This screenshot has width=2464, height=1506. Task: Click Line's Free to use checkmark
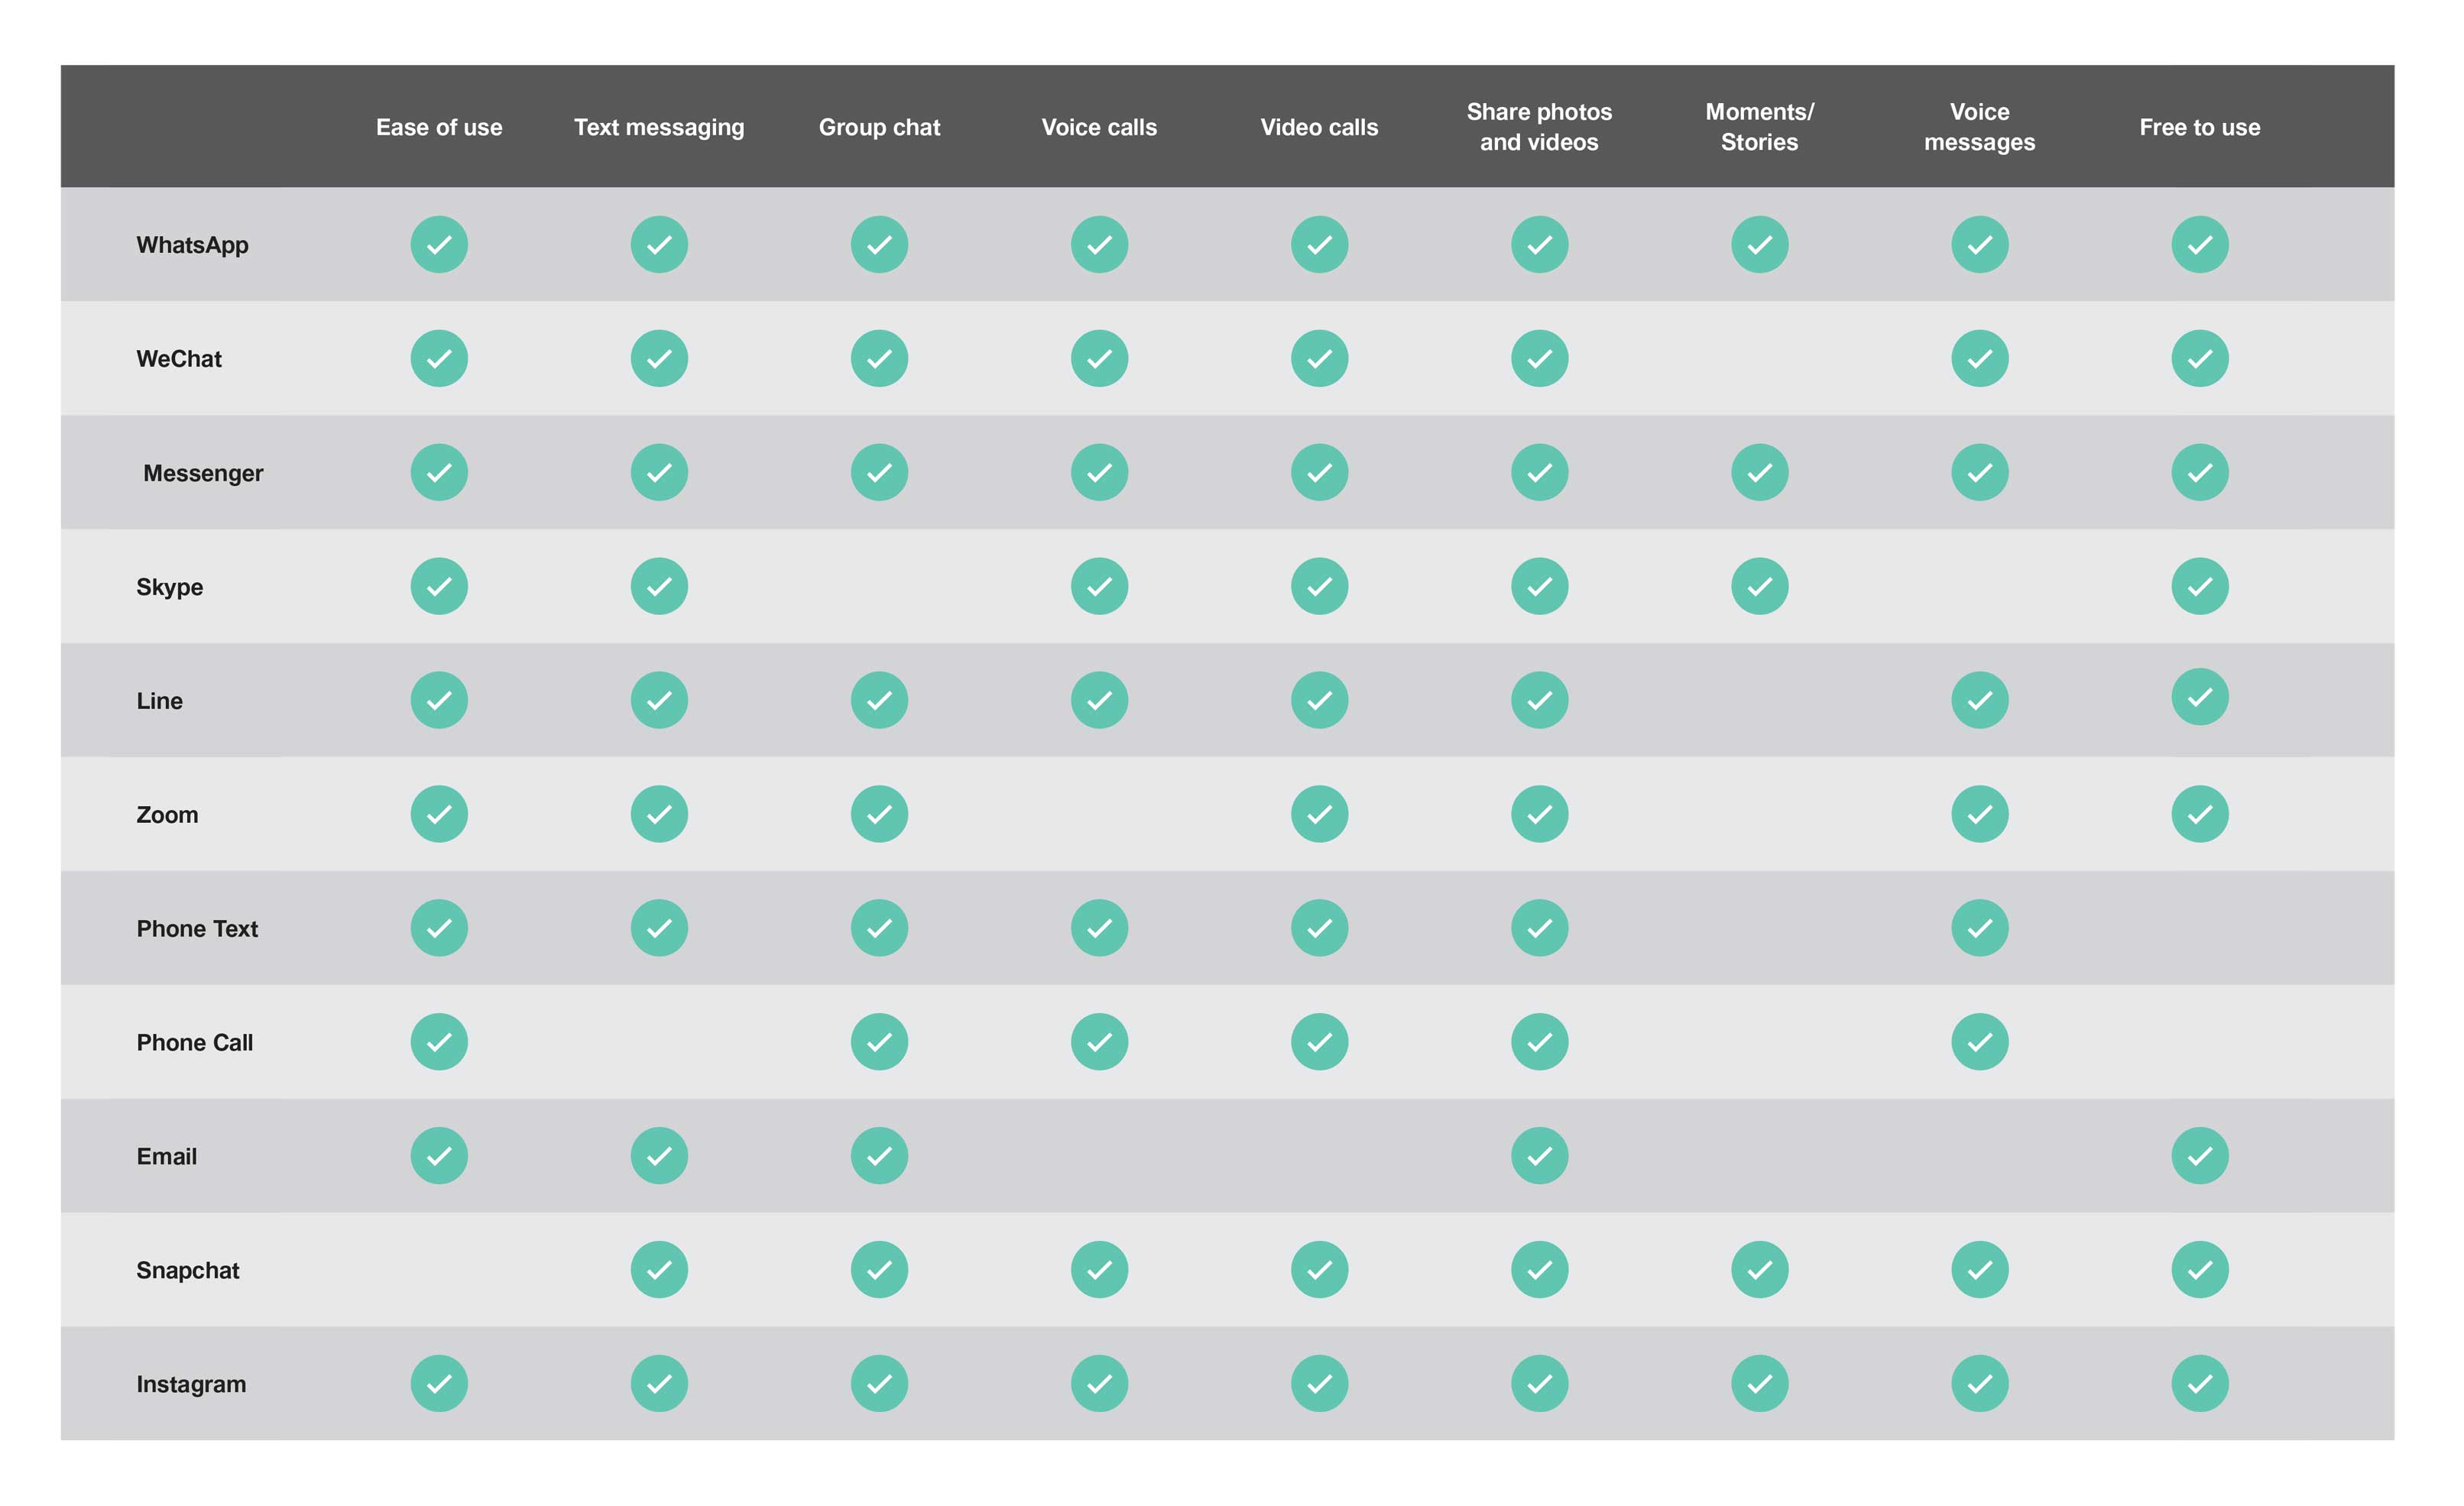[x=2199, y=697]
